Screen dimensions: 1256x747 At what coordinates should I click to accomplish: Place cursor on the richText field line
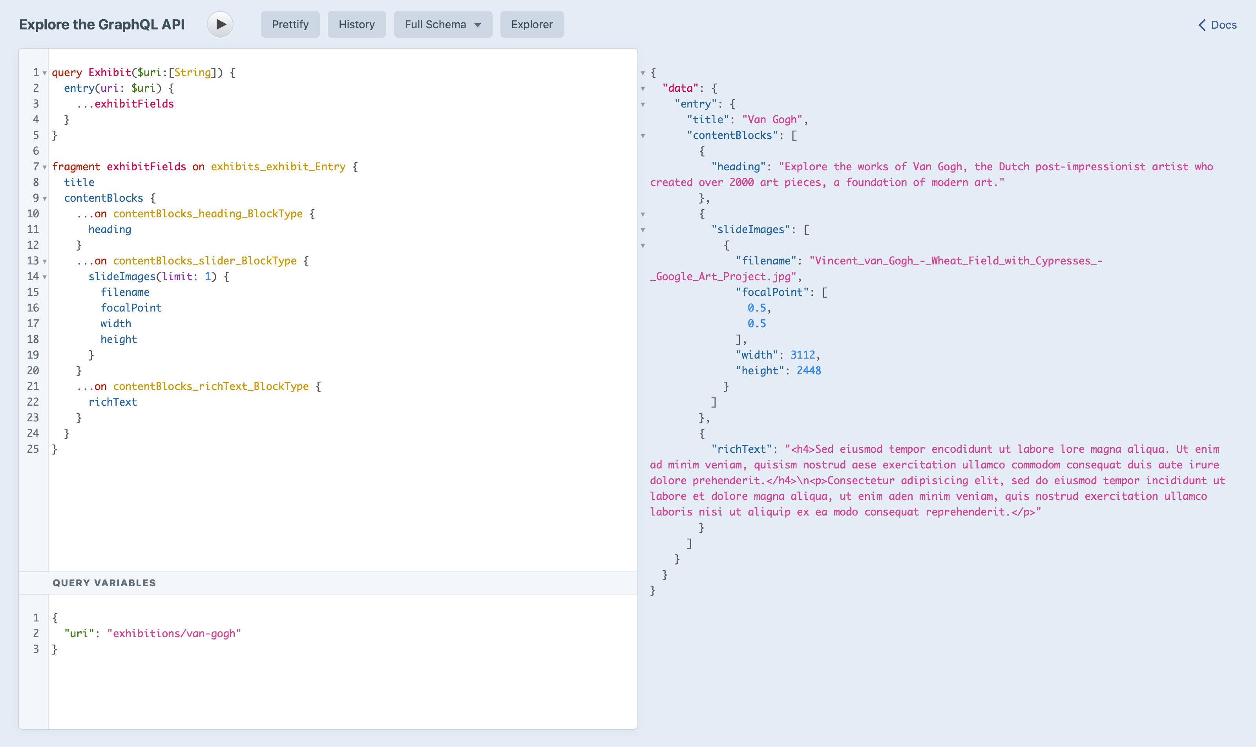113,402
